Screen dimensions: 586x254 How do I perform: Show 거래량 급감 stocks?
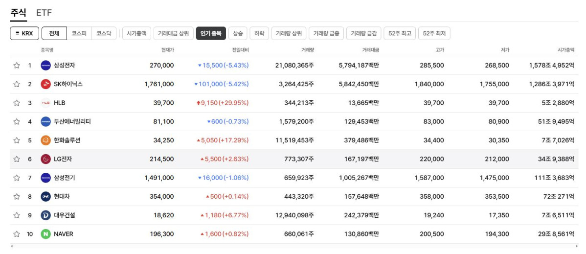[x=363, y=33]
